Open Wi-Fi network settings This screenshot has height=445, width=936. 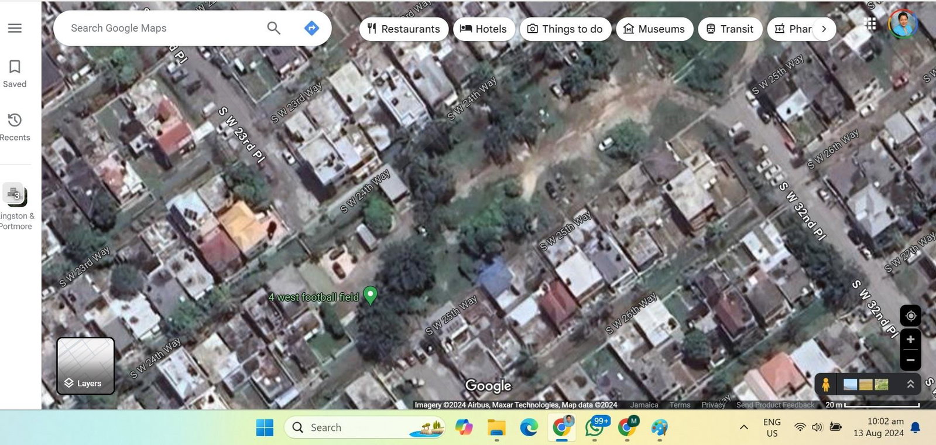pyautogui.click(x=800, y=427)
